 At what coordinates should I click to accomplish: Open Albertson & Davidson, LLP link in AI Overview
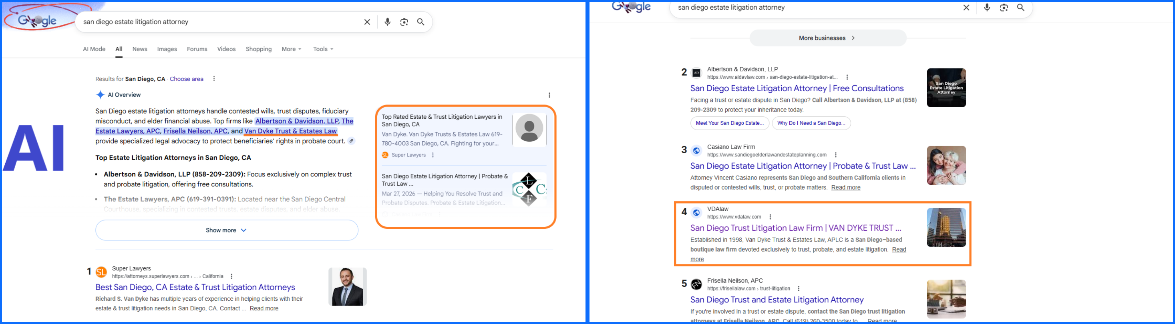coord(297,121)
